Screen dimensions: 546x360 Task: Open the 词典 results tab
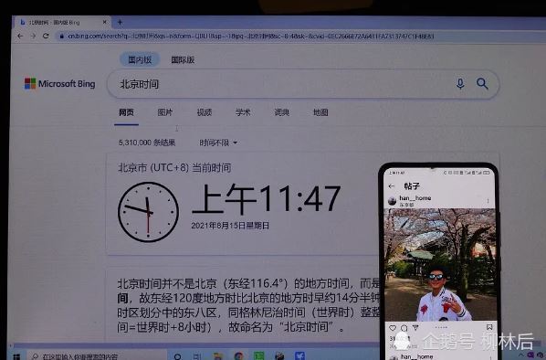point(281,112)
